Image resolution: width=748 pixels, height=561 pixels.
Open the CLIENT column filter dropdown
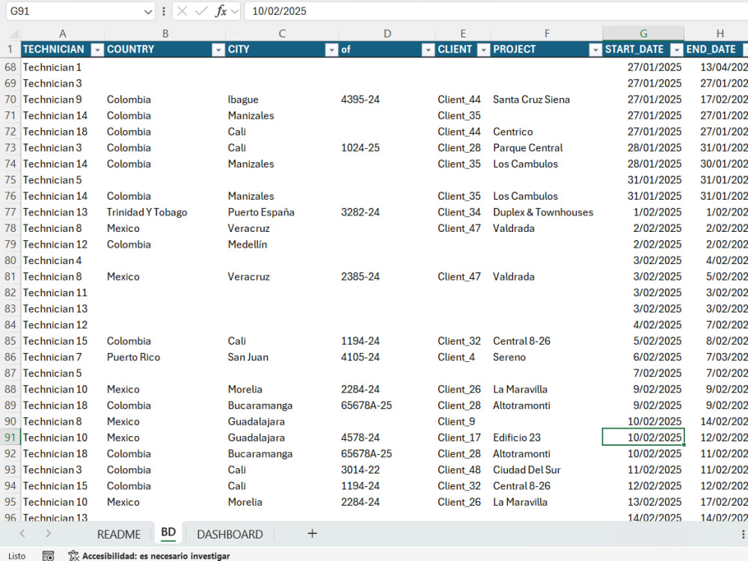484,49
